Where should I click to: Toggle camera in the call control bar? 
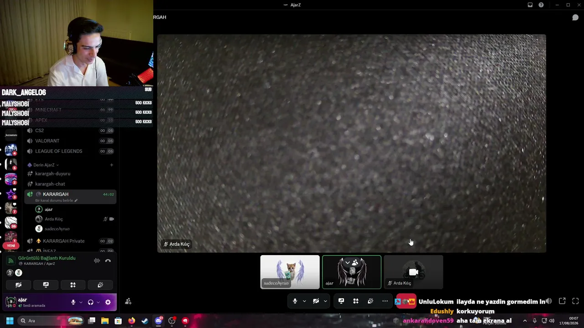[316, 301]
